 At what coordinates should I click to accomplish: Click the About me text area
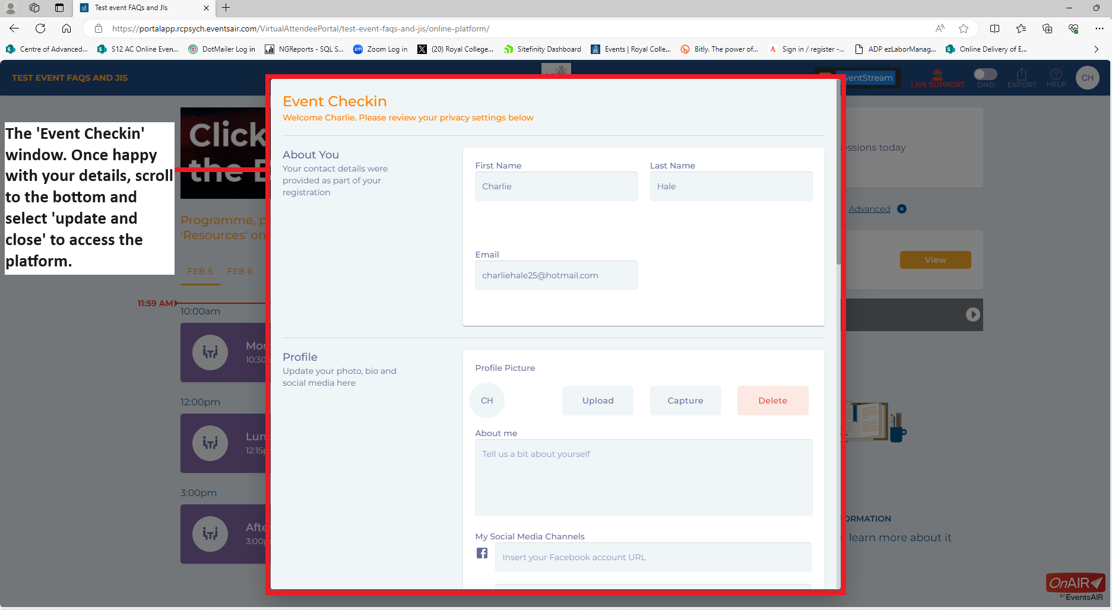click(x=644, y=478)
